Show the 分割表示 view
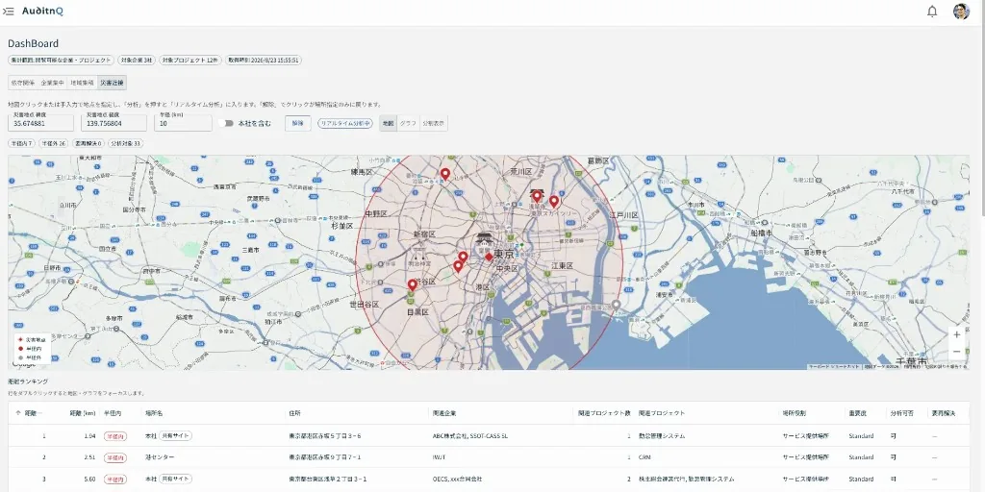The height and width of the screenshot is (492, 985). coord(434,124)
